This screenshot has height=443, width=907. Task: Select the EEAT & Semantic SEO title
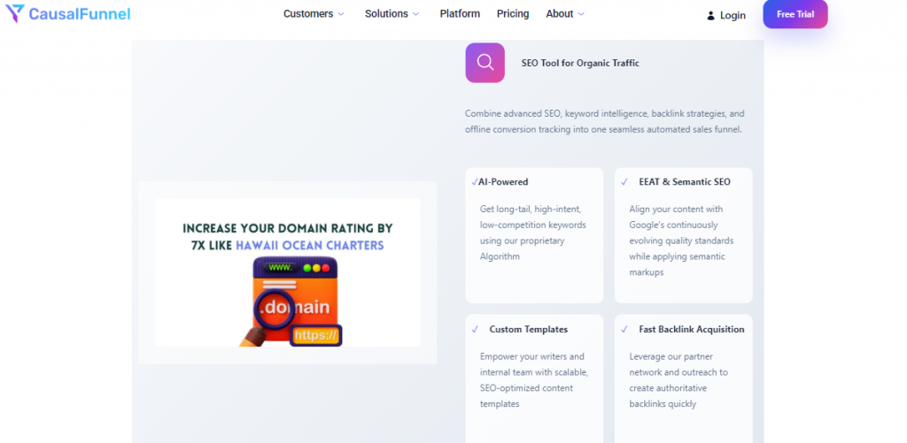tap(685, 182)
